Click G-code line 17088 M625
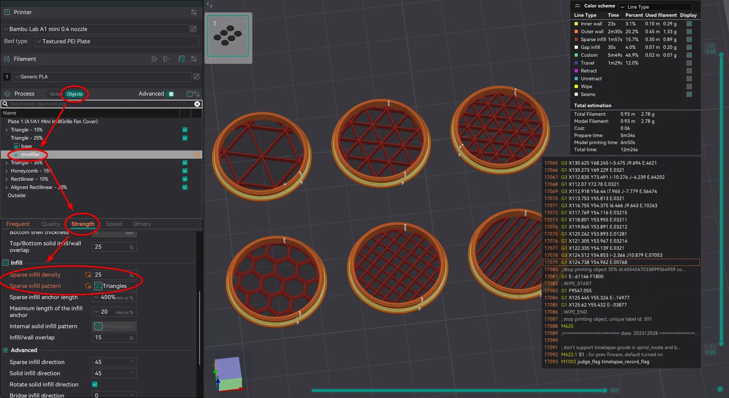 pyautogui.click(x=621, y=326)
